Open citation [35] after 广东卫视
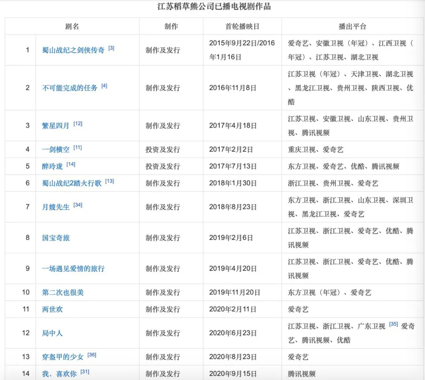Viewport: 425px width, 380px height. tap(394, 325)
